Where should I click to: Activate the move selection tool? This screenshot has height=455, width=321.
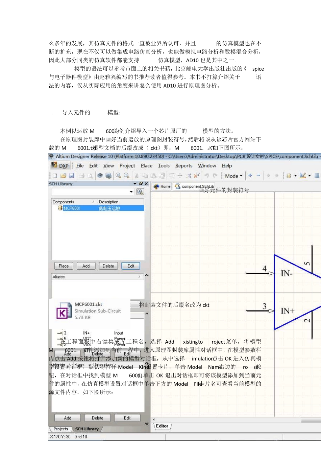[x=180, y=176]
